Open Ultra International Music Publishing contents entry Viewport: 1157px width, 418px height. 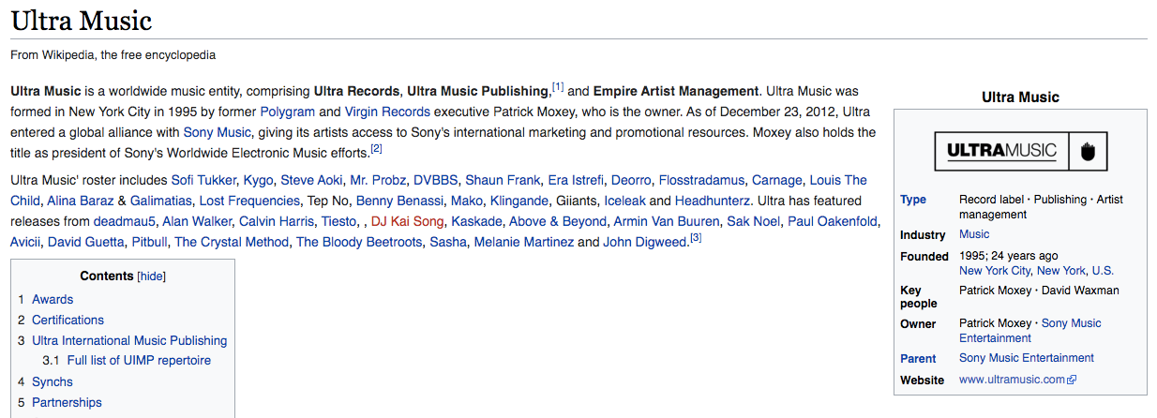(129, 340)
